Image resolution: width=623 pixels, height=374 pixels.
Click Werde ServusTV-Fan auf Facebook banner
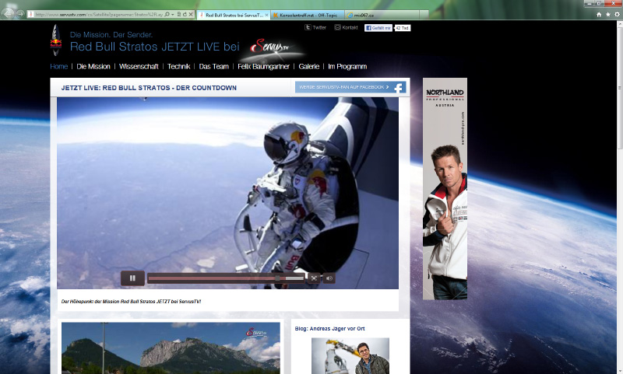pos(350,87)
